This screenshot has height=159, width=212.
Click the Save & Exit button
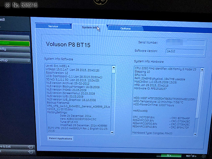17,147
